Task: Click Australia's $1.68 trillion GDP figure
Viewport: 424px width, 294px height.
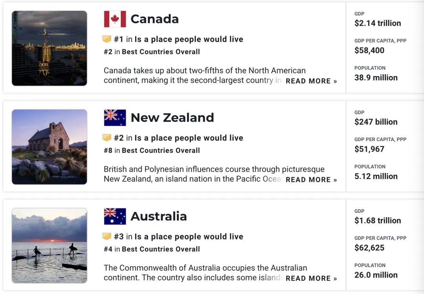Action: click(x=378, y=221)
